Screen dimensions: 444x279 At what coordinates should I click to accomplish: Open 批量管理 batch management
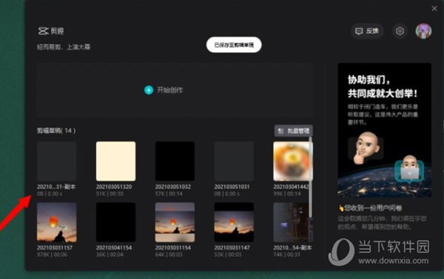coord(294,131)
